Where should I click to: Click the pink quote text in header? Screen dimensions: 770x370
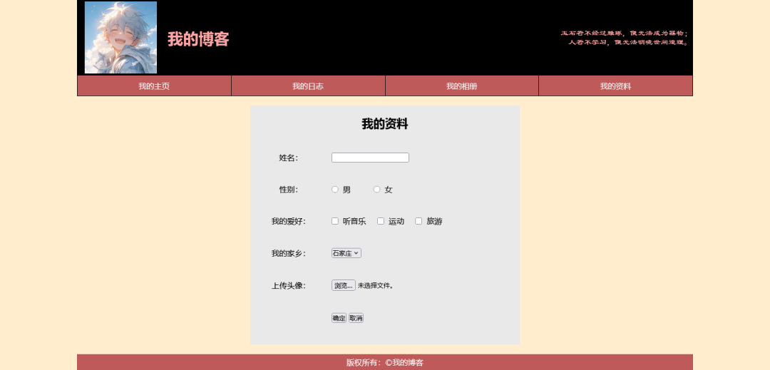[x=624, y=38]
